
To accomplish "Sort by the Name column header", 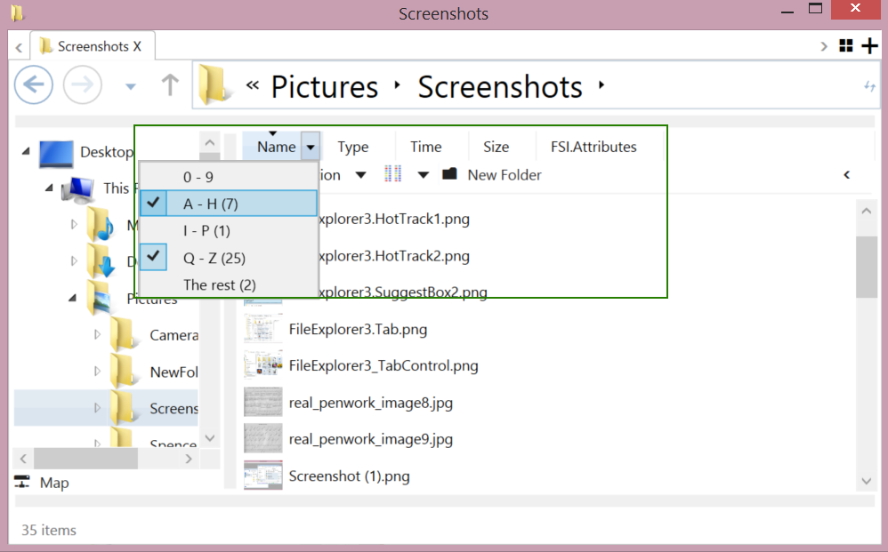I will coord(277,147).
